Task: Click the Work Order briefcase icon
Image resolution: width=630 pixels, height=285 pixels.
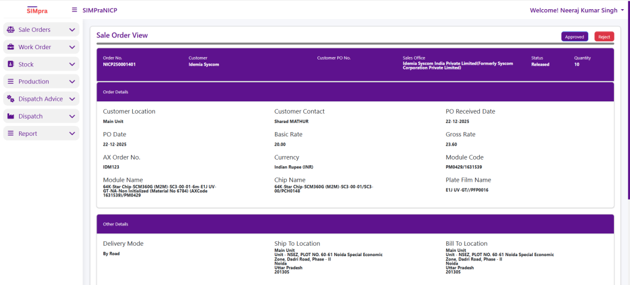Action: [10, 47]
